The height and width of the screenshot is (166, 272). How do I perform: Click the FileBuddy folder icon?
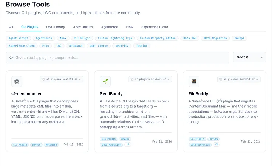194,81
